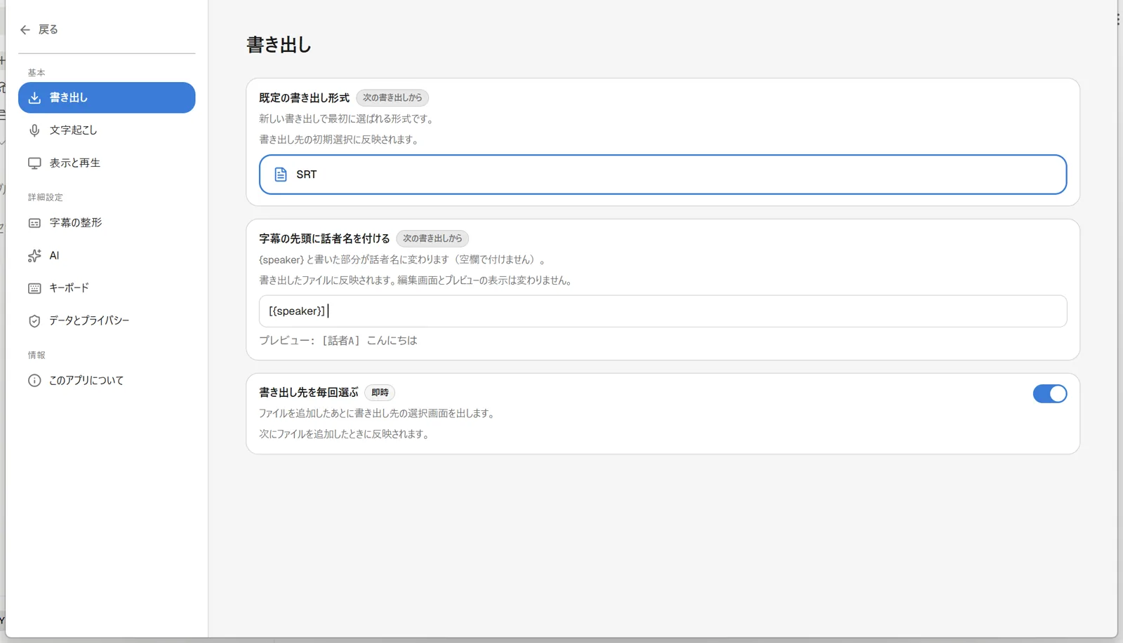Click the keyboard icon for キーボード
Image resolution: width=1123 pixels, height=643 pixels.
coord(34,288)
